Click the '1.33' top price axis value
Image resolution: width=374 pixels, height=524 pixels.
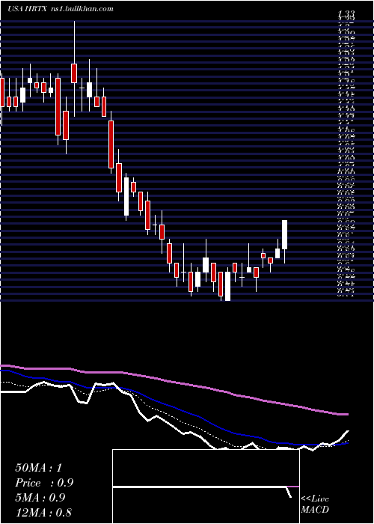click(x=346, y=14)
